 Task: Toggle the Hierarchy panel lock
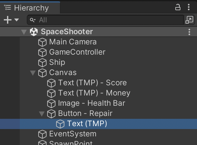(178, 7)
